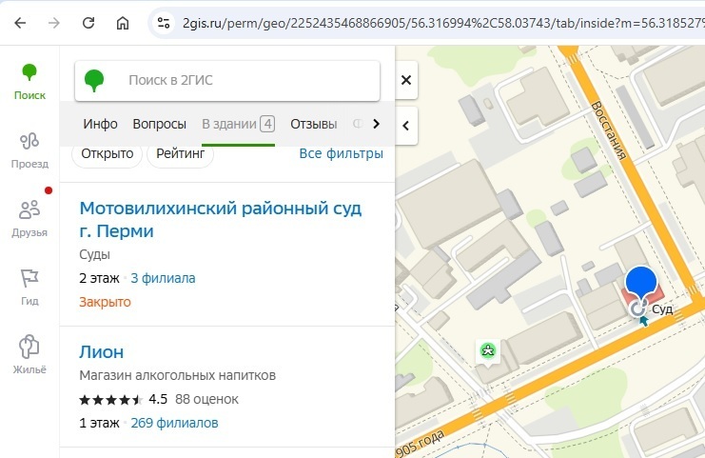Toggle the Открыто filter chip
This screenshot has width=705, height=458.
coord(106,153)
